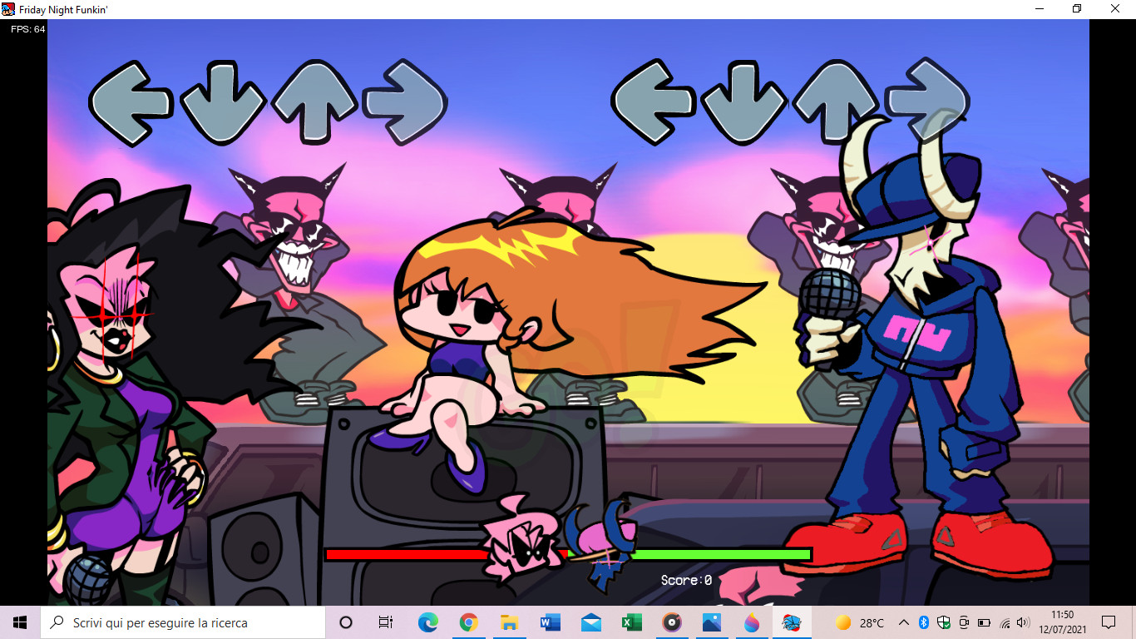Open Google Chrome from the taskbar
The image size is (1136, 639).
pyautogui.click(x=468, y=622)
